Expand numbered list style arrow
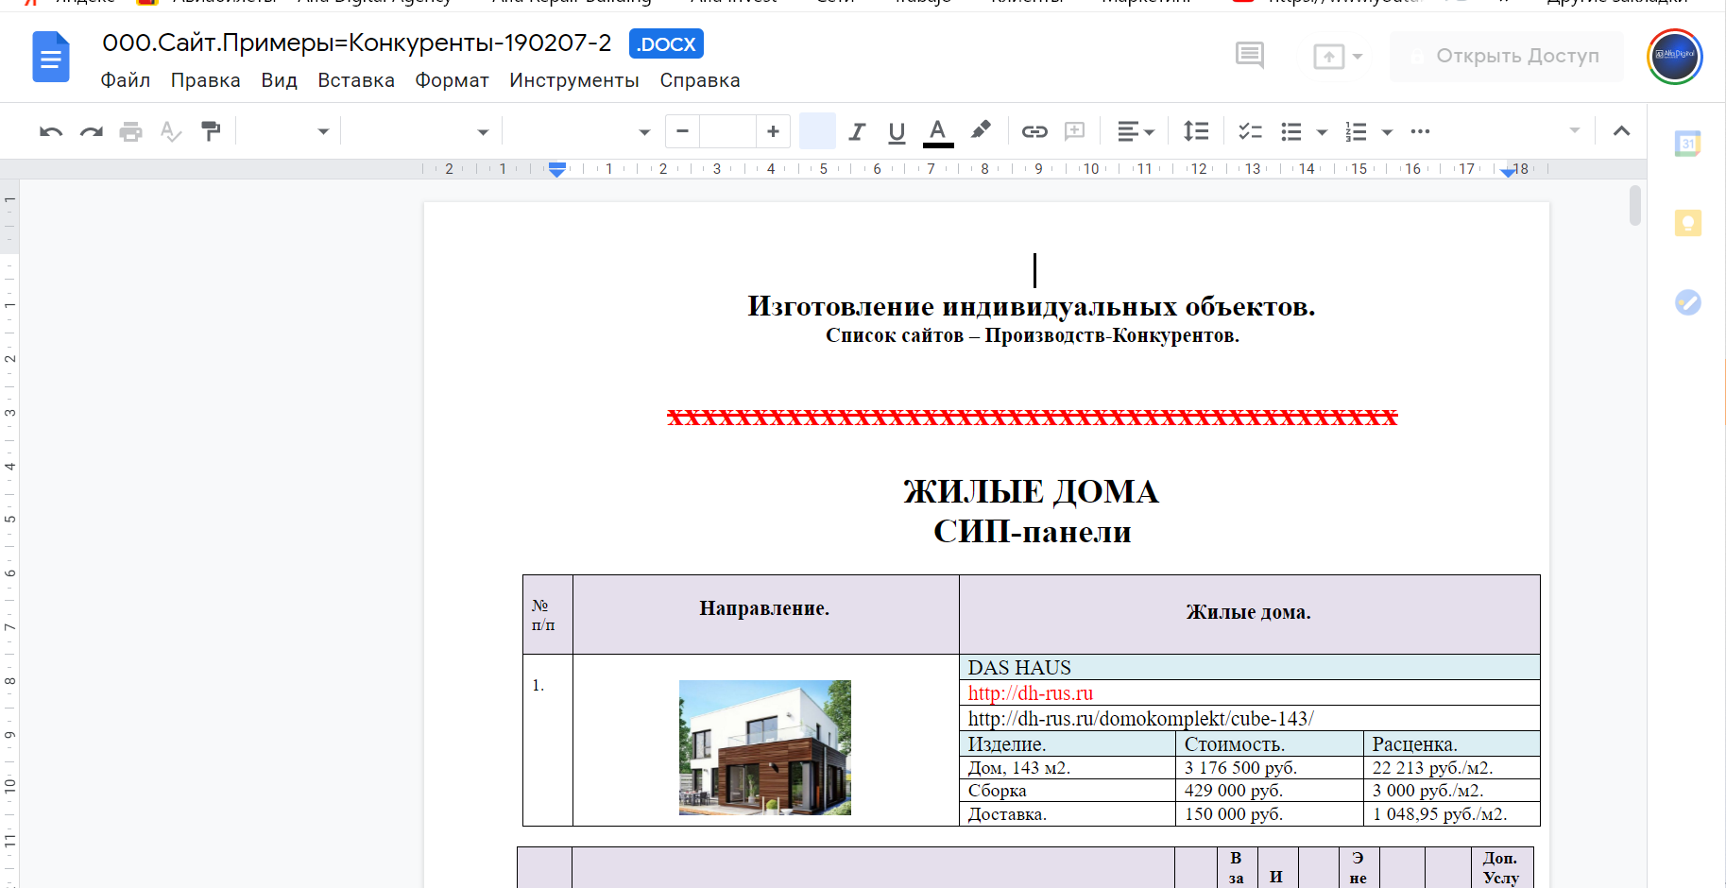Screen dimensions: 1726x888 (x=1387, y=132)
